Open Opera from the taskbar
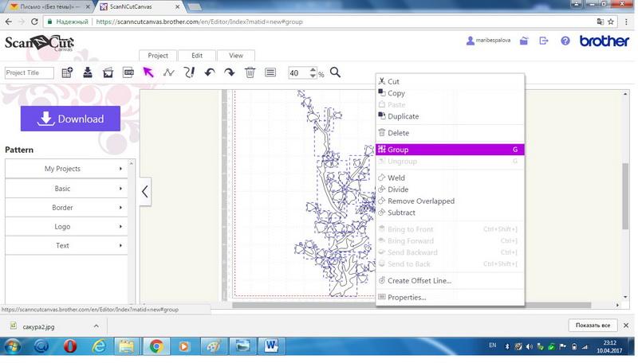The height and width of the screenshot is (363, 638). coord(70,346)
